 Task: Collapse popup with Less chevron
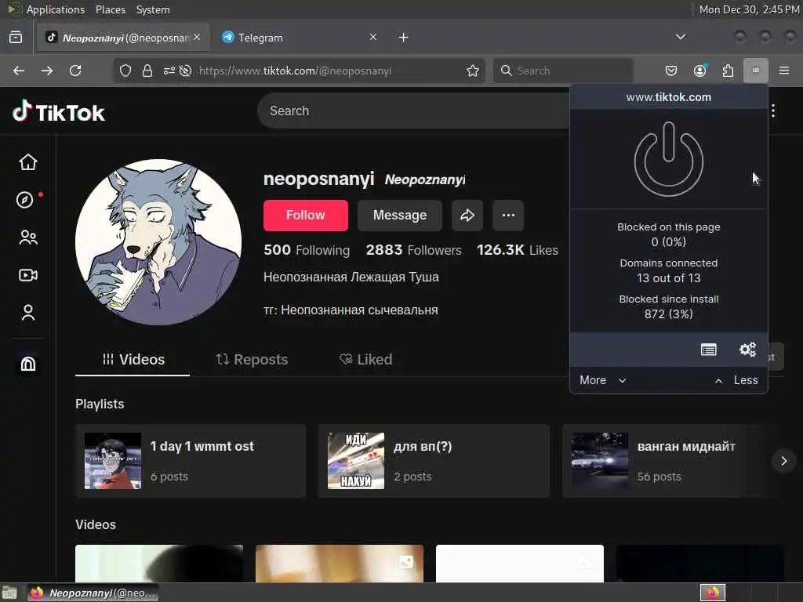(x=736, y=380)
